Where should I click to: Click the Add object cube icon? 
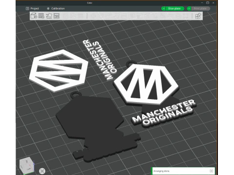tap(34, 16)
